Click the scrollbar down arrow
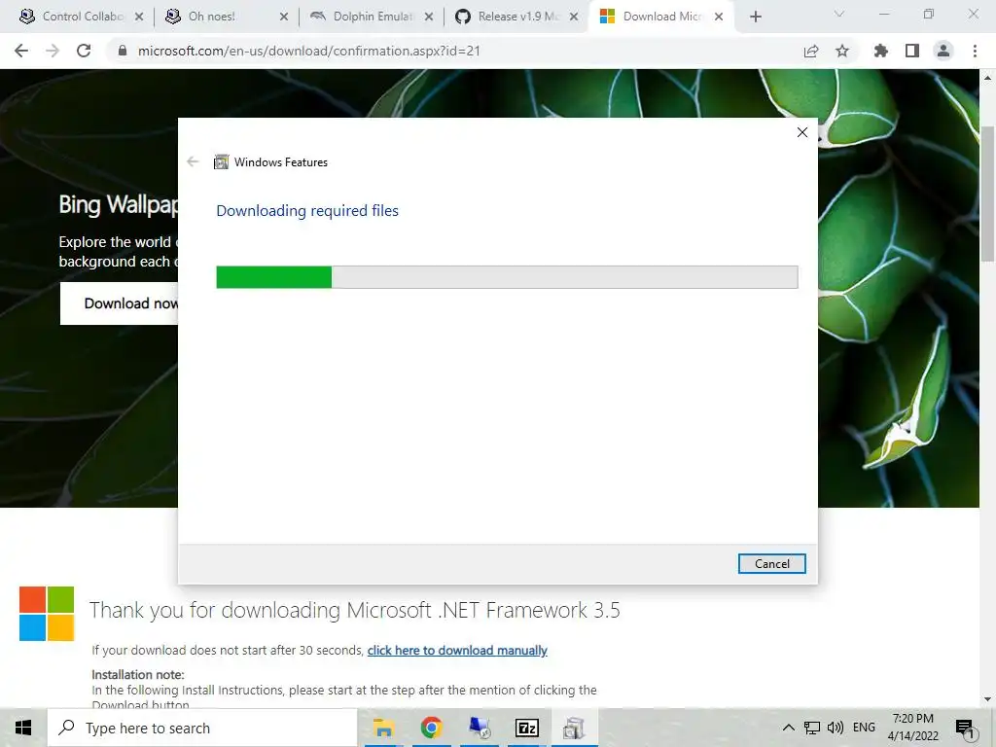This screenshot has height=747, width=996. (x=987, y=699)
